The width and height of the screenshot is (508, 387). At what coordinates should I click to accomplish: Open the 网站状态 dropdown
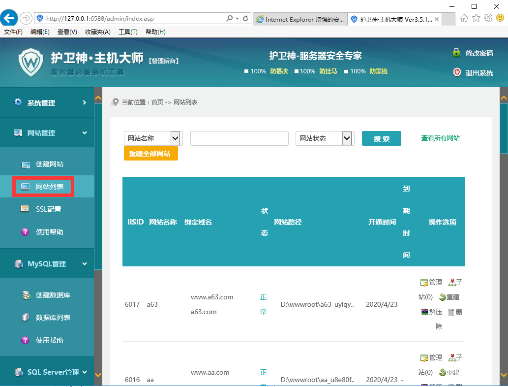pos(347,138)
